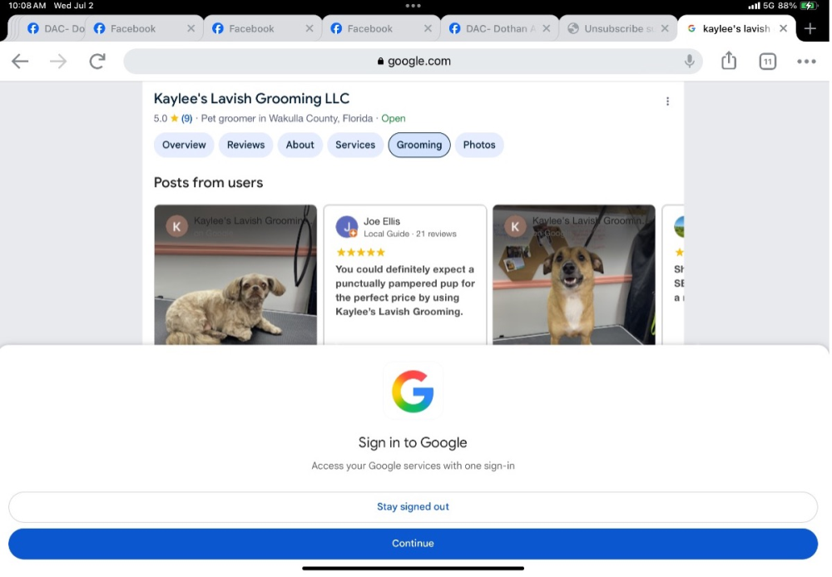Open the Photos section chip

(x=479, y=145)
